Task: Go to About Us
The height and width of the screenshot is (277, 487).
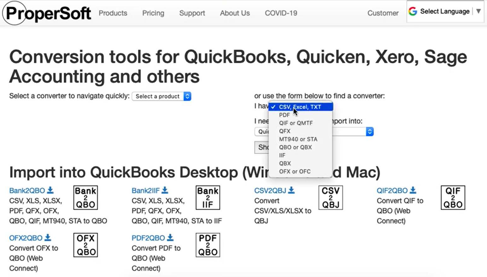Action: pyautogui.click(x=235, y=13)
